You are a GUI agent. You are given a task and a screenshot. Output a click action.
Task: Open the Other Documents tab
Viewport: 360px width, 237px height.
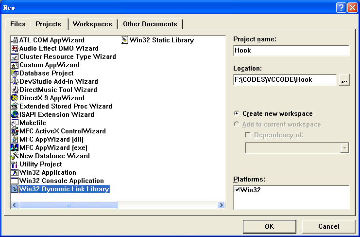pos(150,24)
